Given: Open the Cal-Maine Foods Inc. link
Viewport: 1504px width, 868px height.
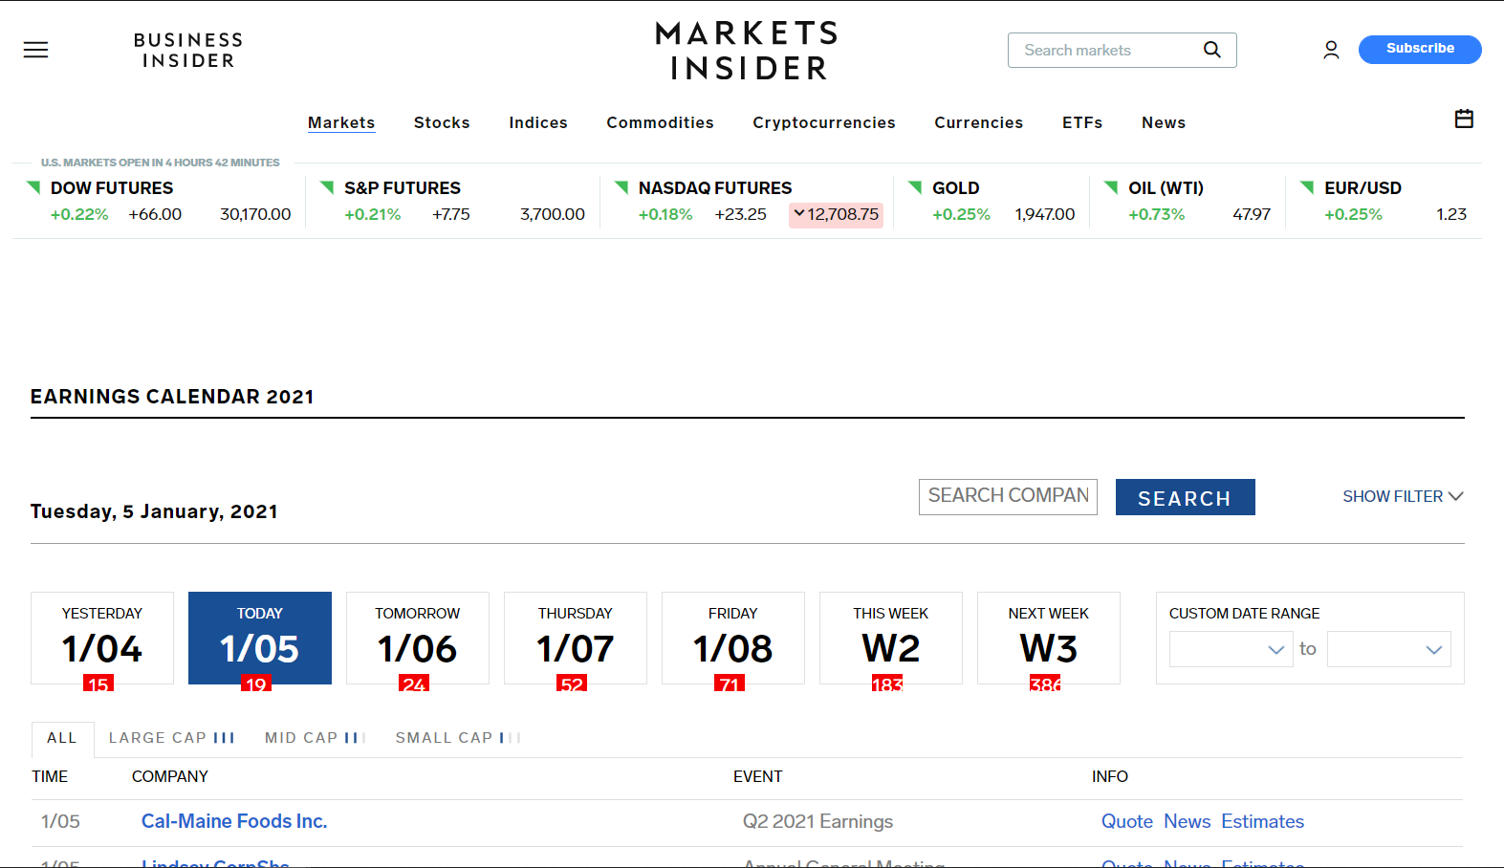Looking at the screenshot, I should [x=234, y=821].
